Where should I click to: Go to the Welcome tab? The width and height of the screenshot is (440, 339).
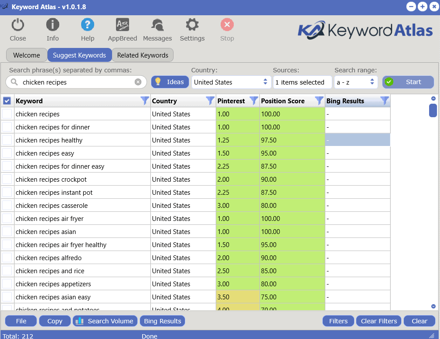[x=27, y=55]
